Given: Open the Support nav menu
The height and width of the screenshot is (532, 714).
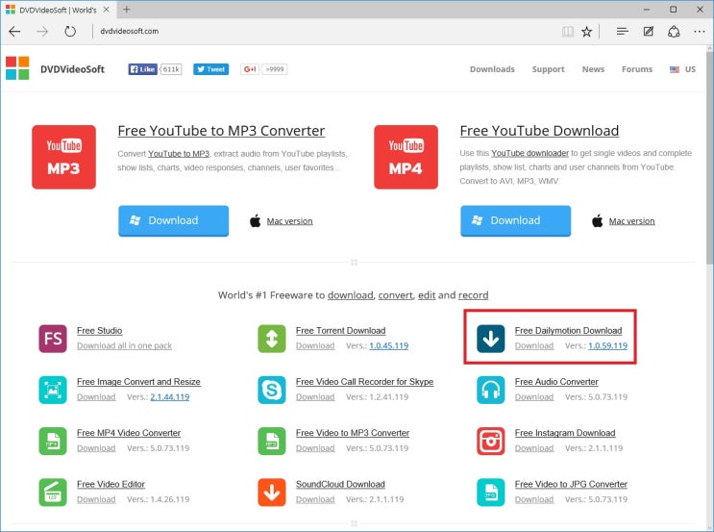Looking at the screenshot, I should coord(549,69).
